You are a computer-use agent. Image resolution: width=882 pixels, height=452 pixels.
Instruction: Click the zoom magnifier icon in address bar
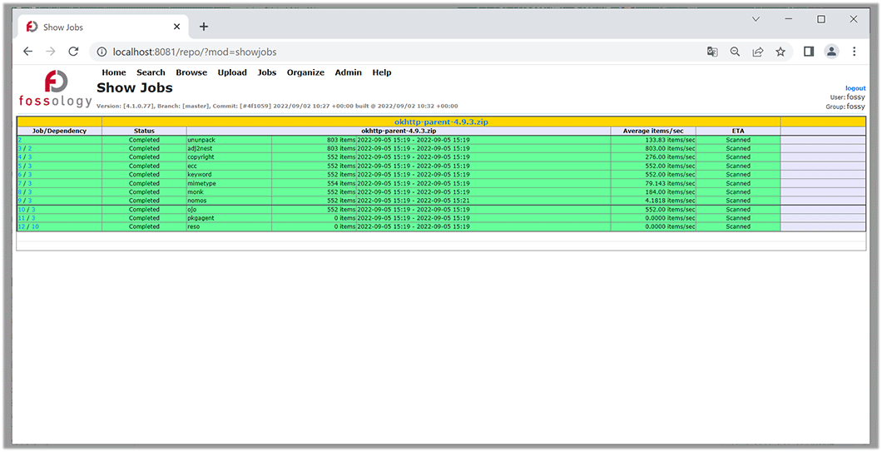[735, 52]
